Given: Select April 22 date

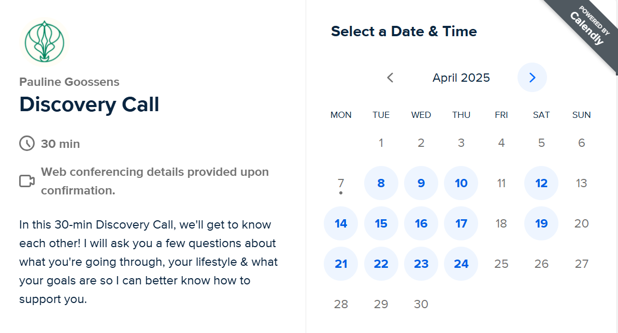Looking at the screenshot, I should click(381, 264).
